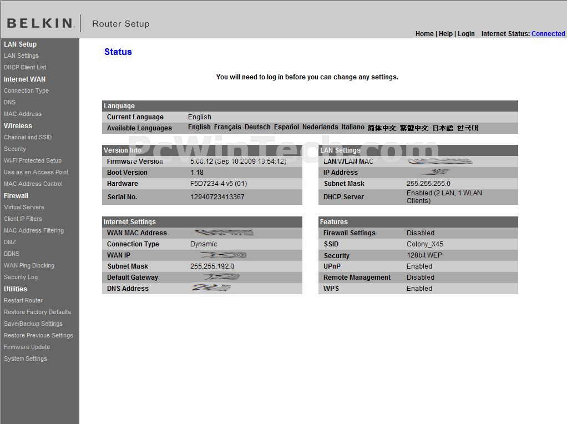Open Restore Previous Settings

point(39,335)
